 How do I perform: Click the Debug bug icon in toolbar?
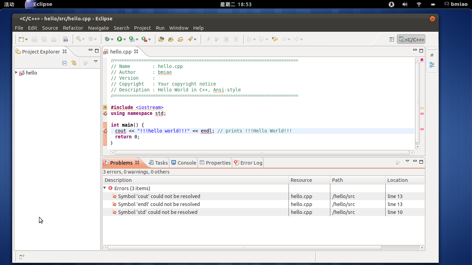point(107,39)
